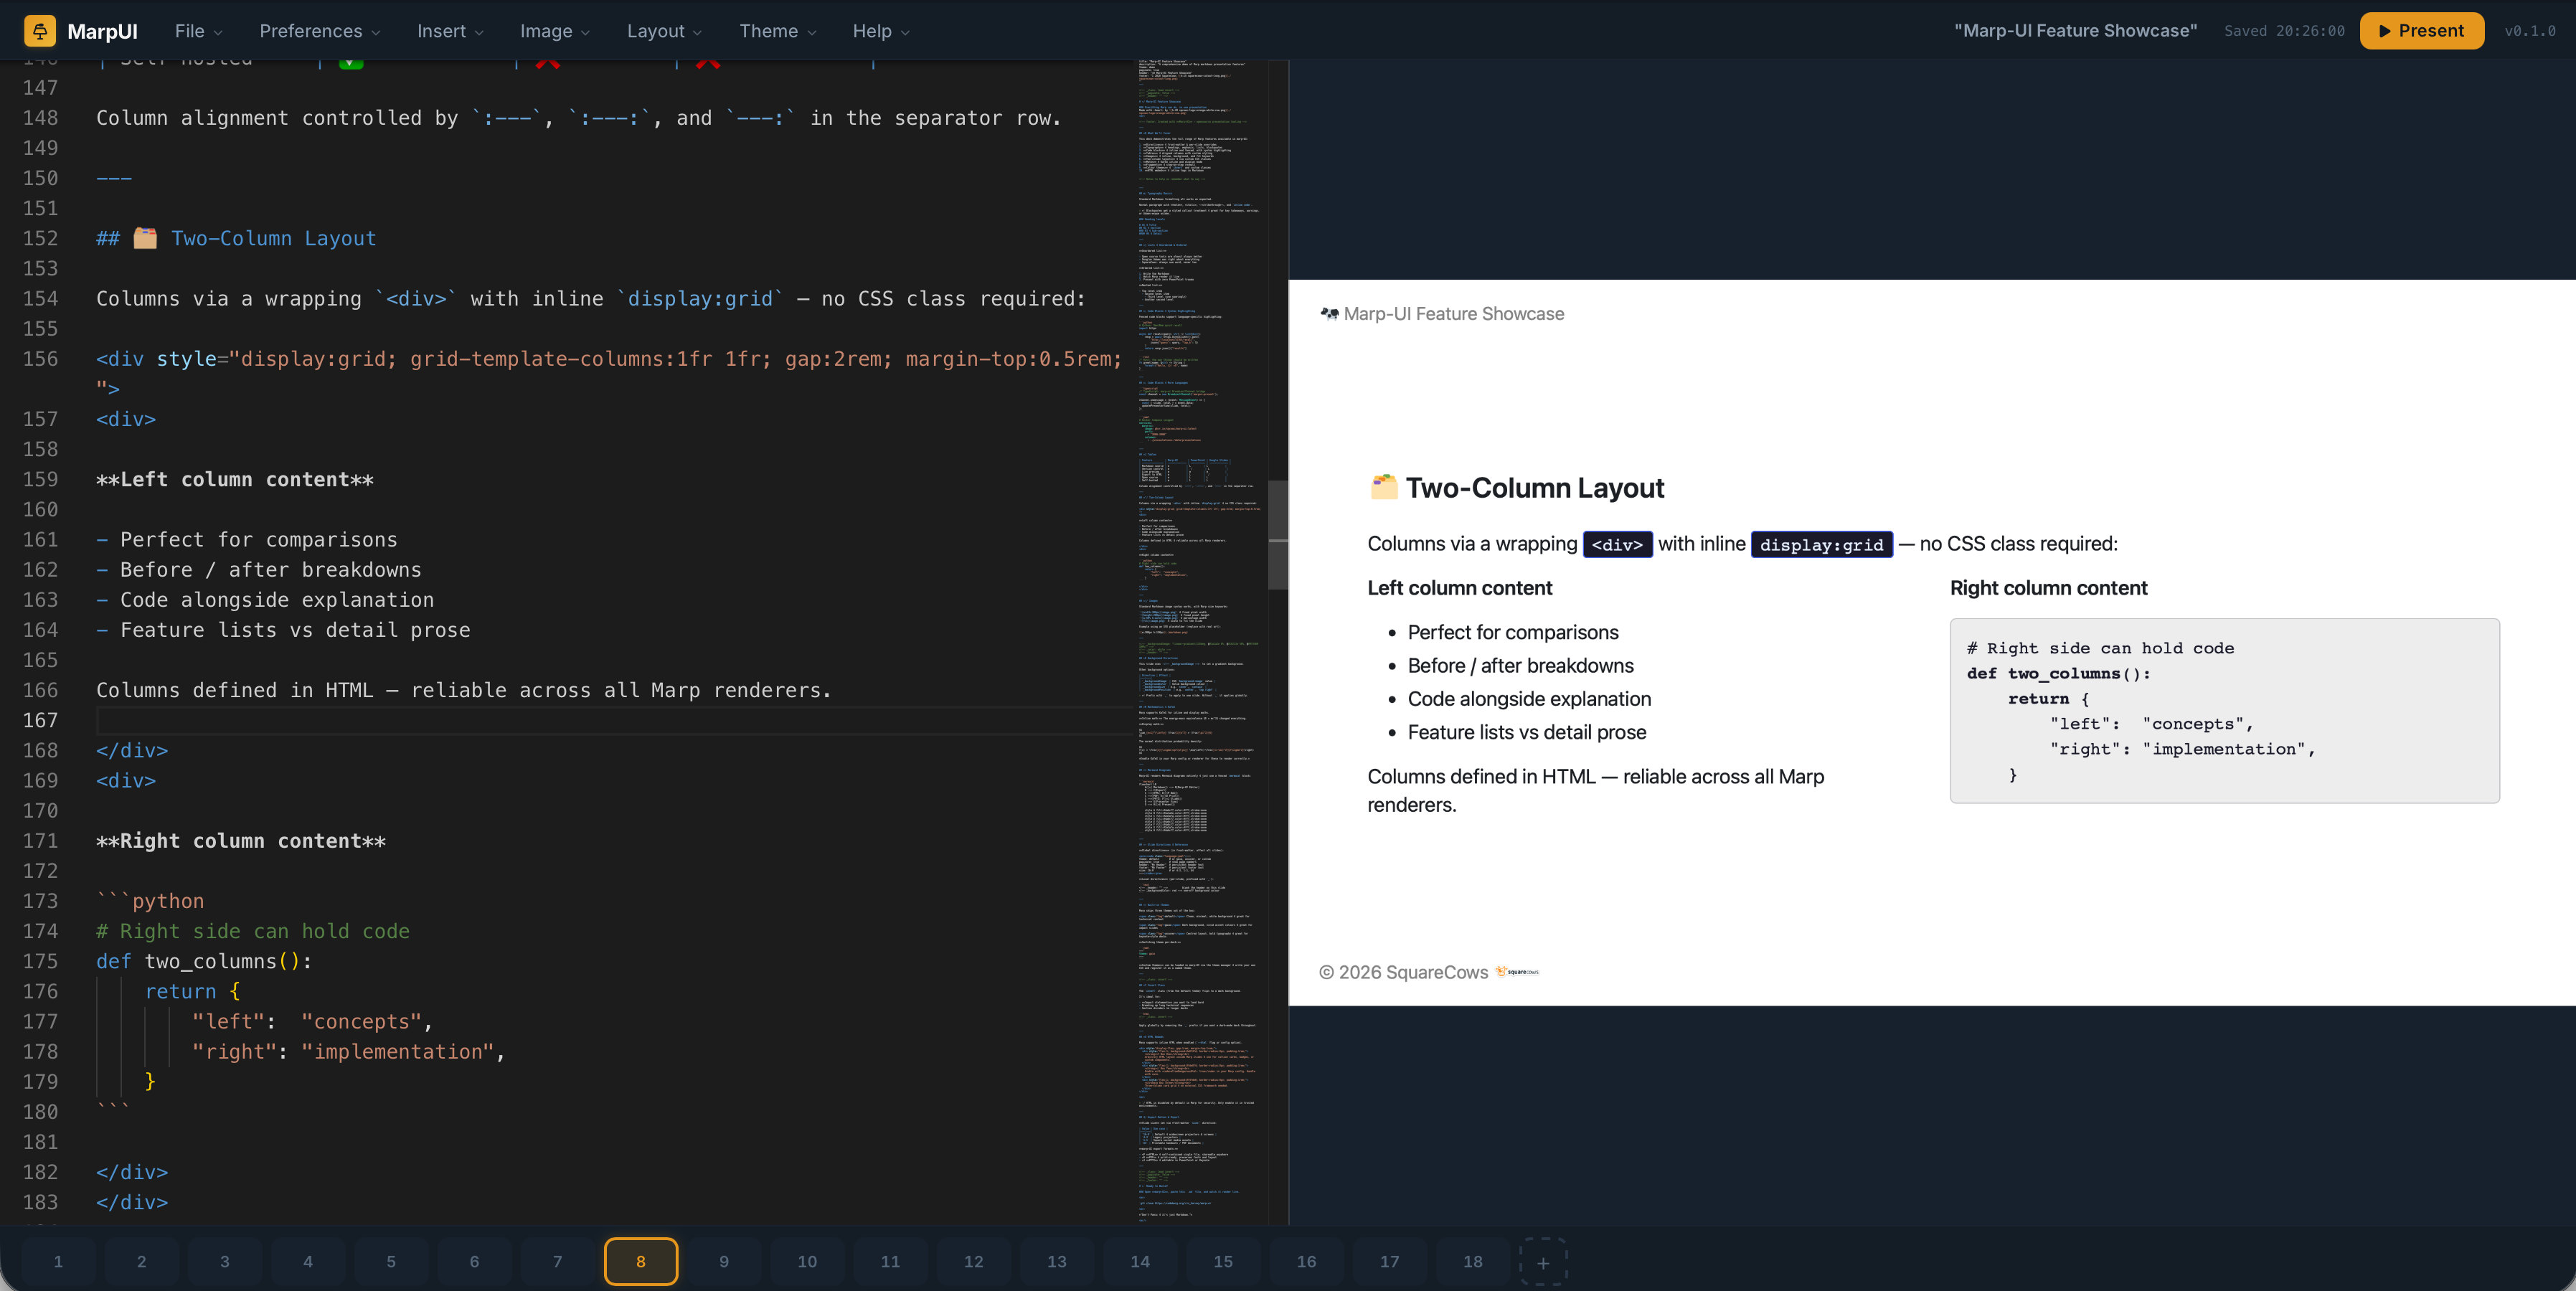The width and height of the screenshot is (2576, 1291).
Task: Open the Insert menu
Action: pos(450,31)
